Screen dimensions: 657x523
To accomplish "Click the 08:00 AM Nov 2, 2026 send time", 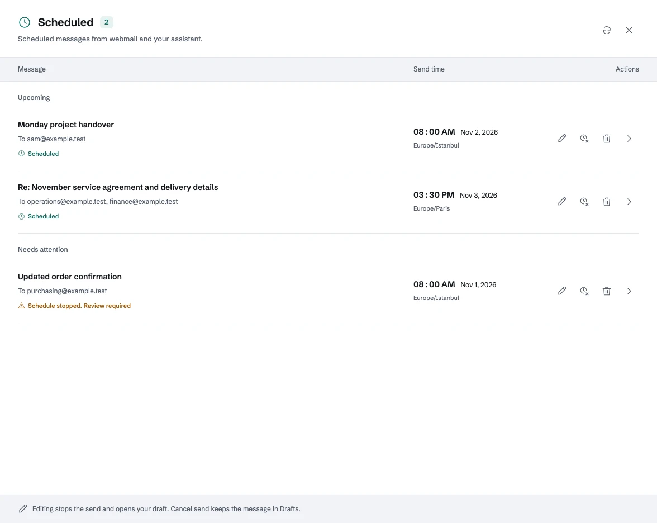I will pos(455,132).
